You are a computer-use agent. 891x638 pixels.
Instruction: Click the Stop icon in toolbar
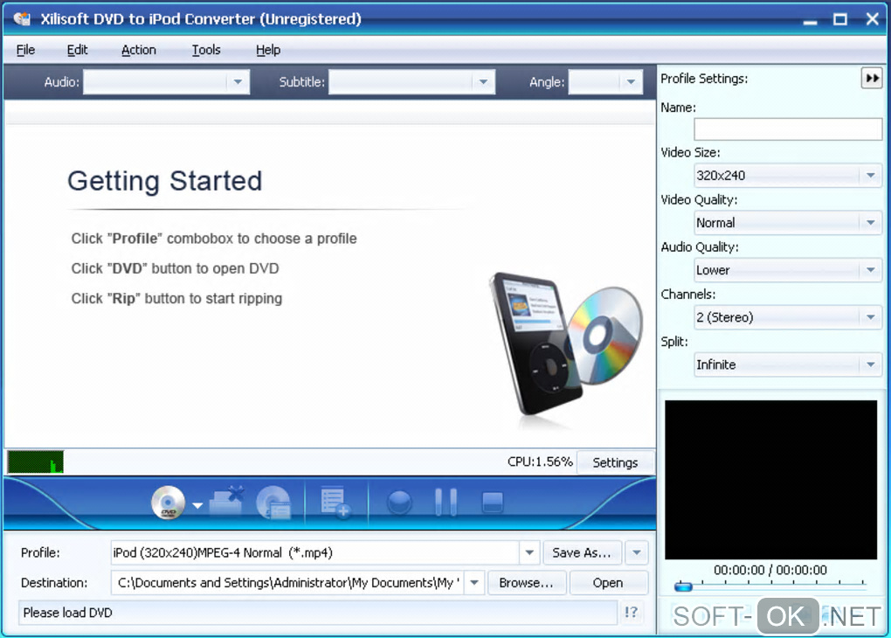(x=493, y=502)
